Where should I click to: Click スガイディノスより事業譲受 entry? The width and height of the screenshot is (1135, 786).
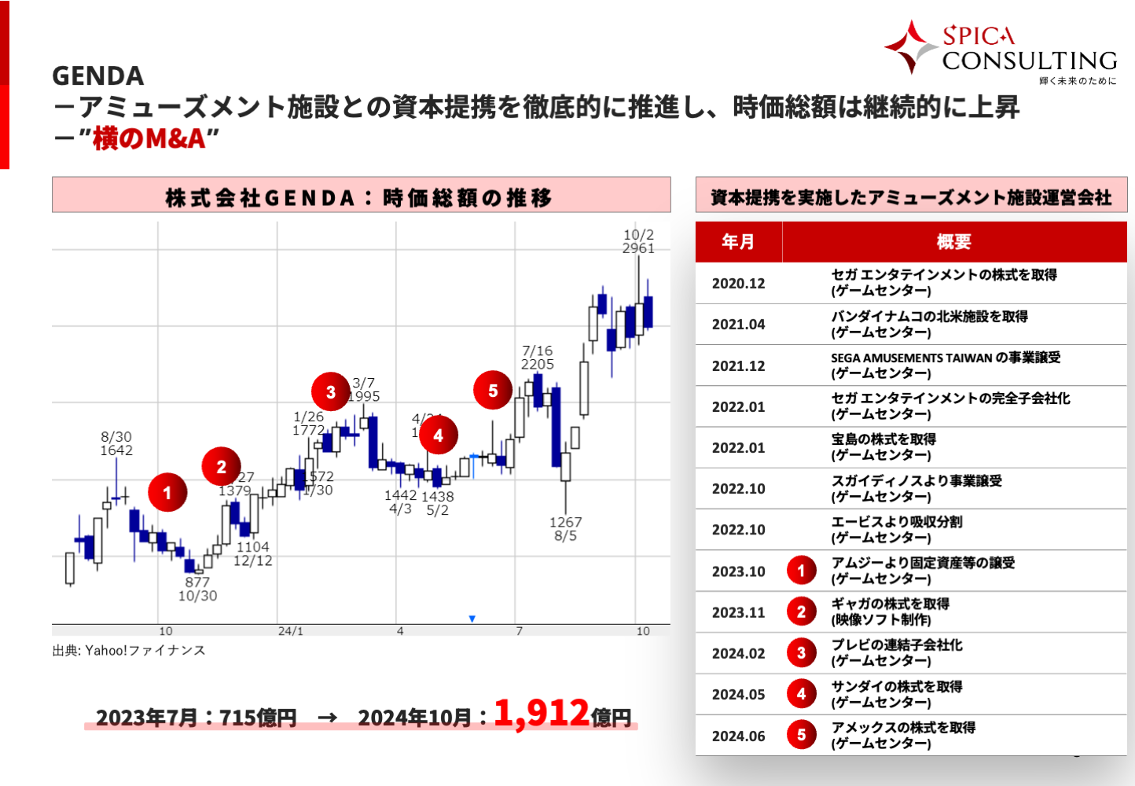click(916, 481)
